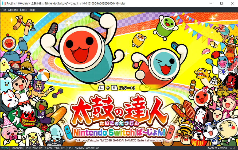Image resolution: width=238 pixels, height=150 pixels.
Task: Click the R button prompt icon
Action: click(114, 88)
